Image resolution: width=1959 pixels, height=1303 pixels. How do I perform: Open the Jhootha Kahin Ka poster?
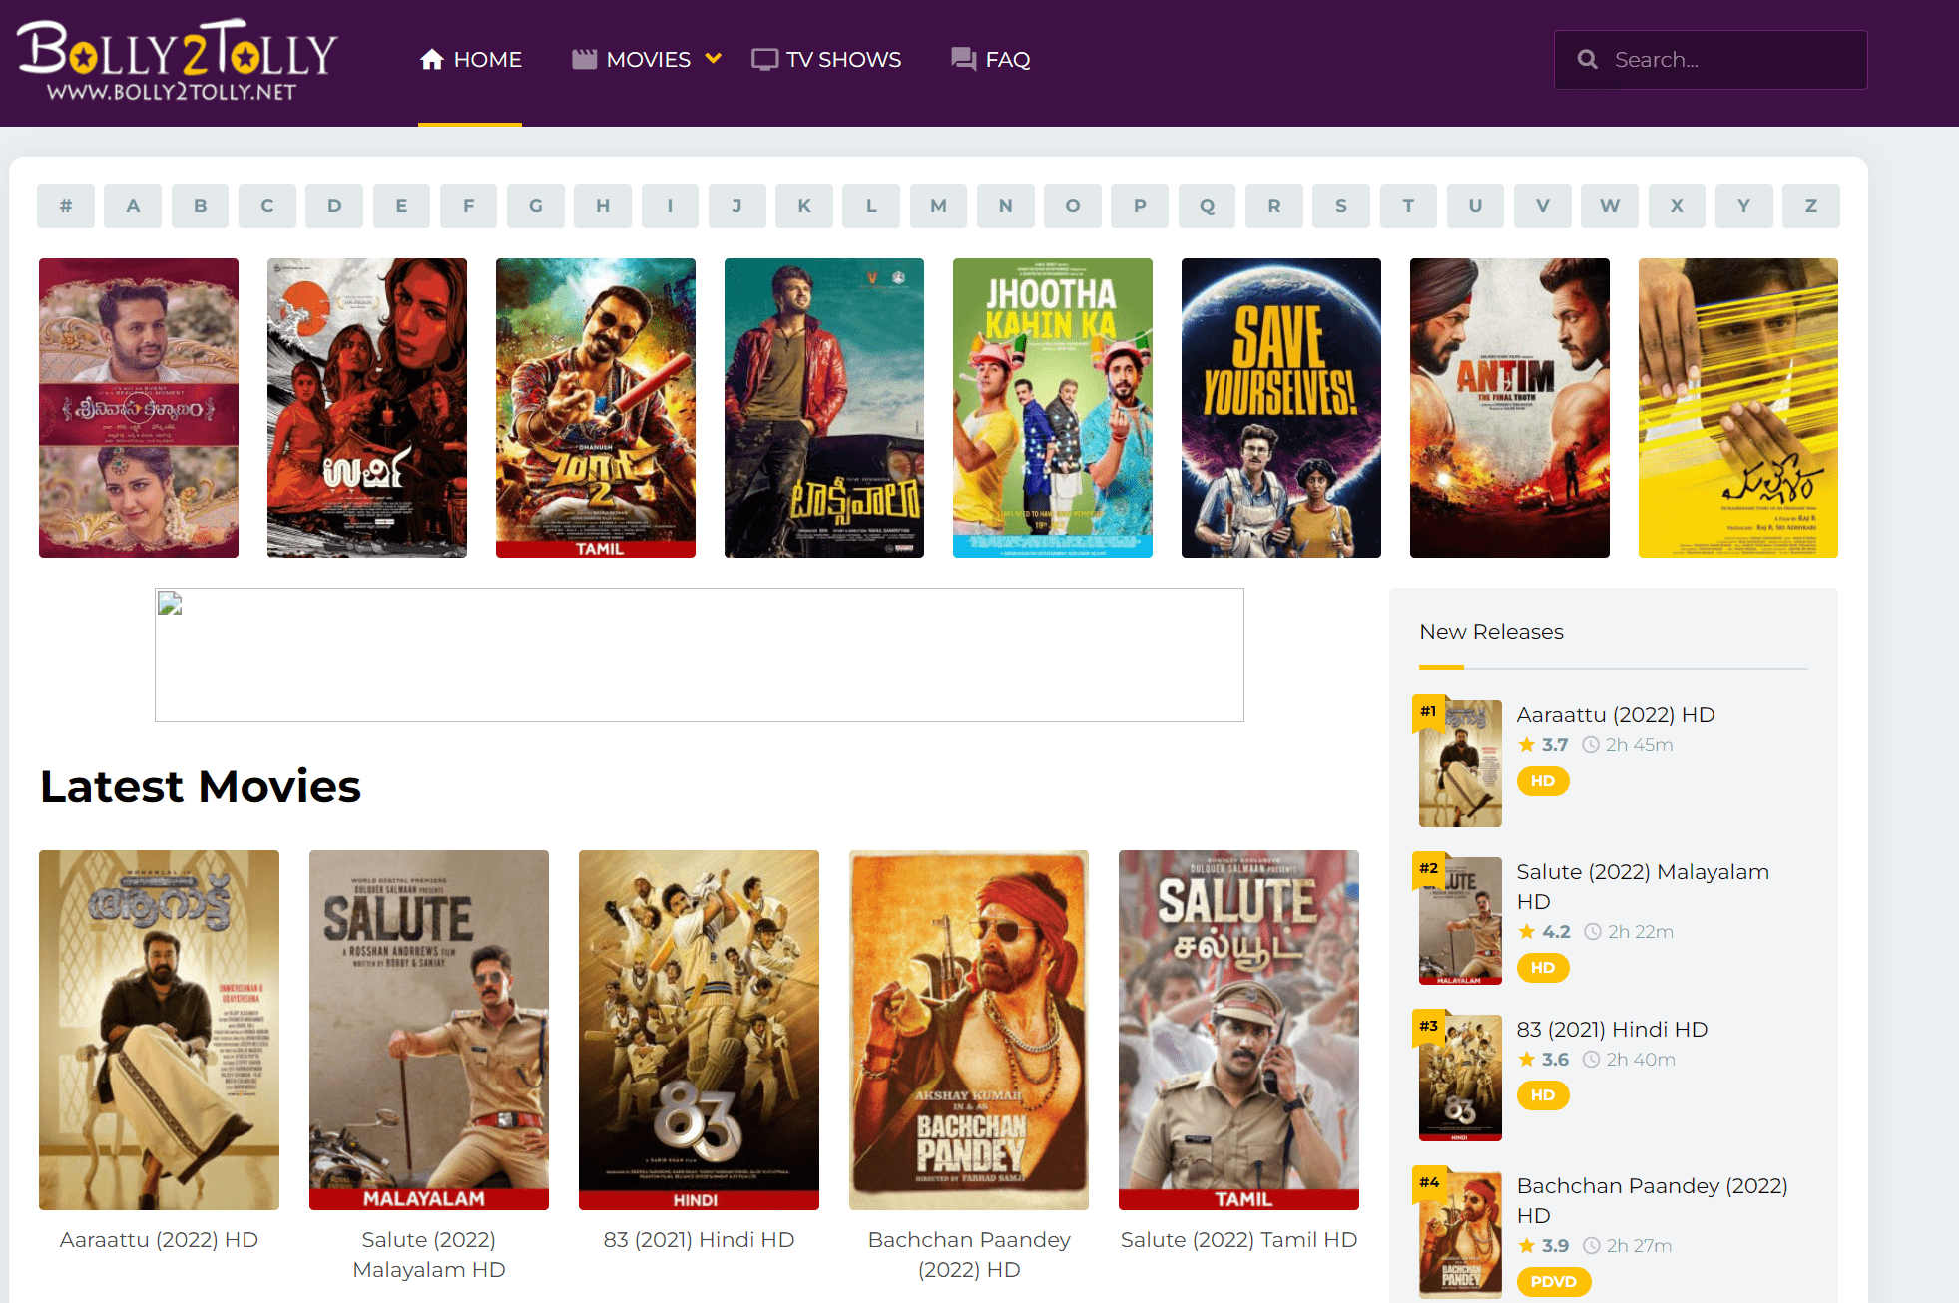point(1053,408)
